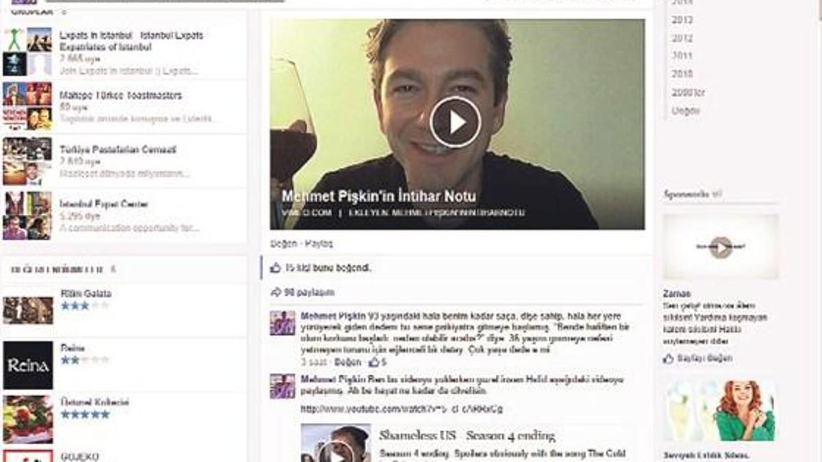Click the thumbs-up count 5 on first comment
The image size is (822, 462).
tap(378, 362)
